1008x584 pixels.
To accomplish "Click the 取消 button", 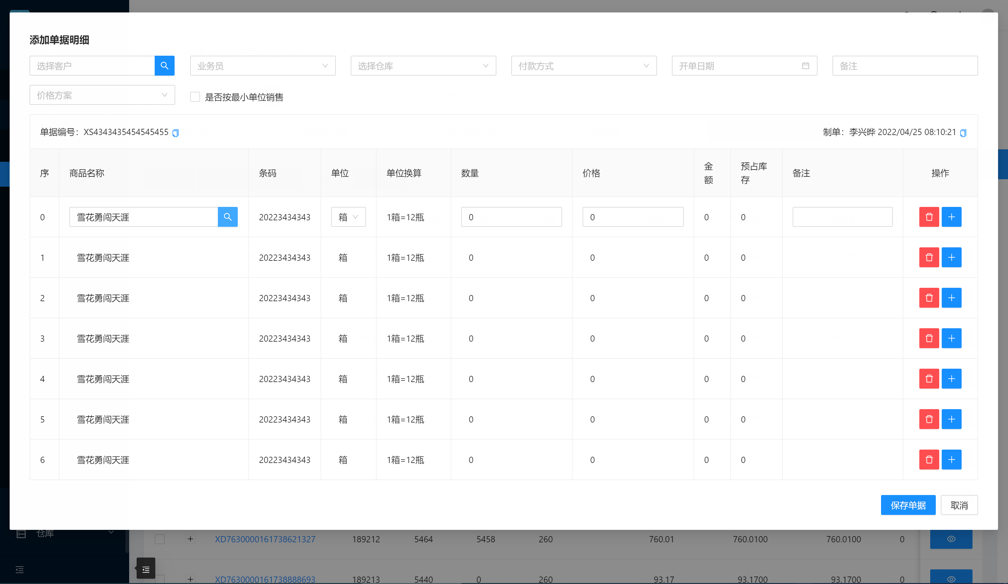I will (959, 505).
